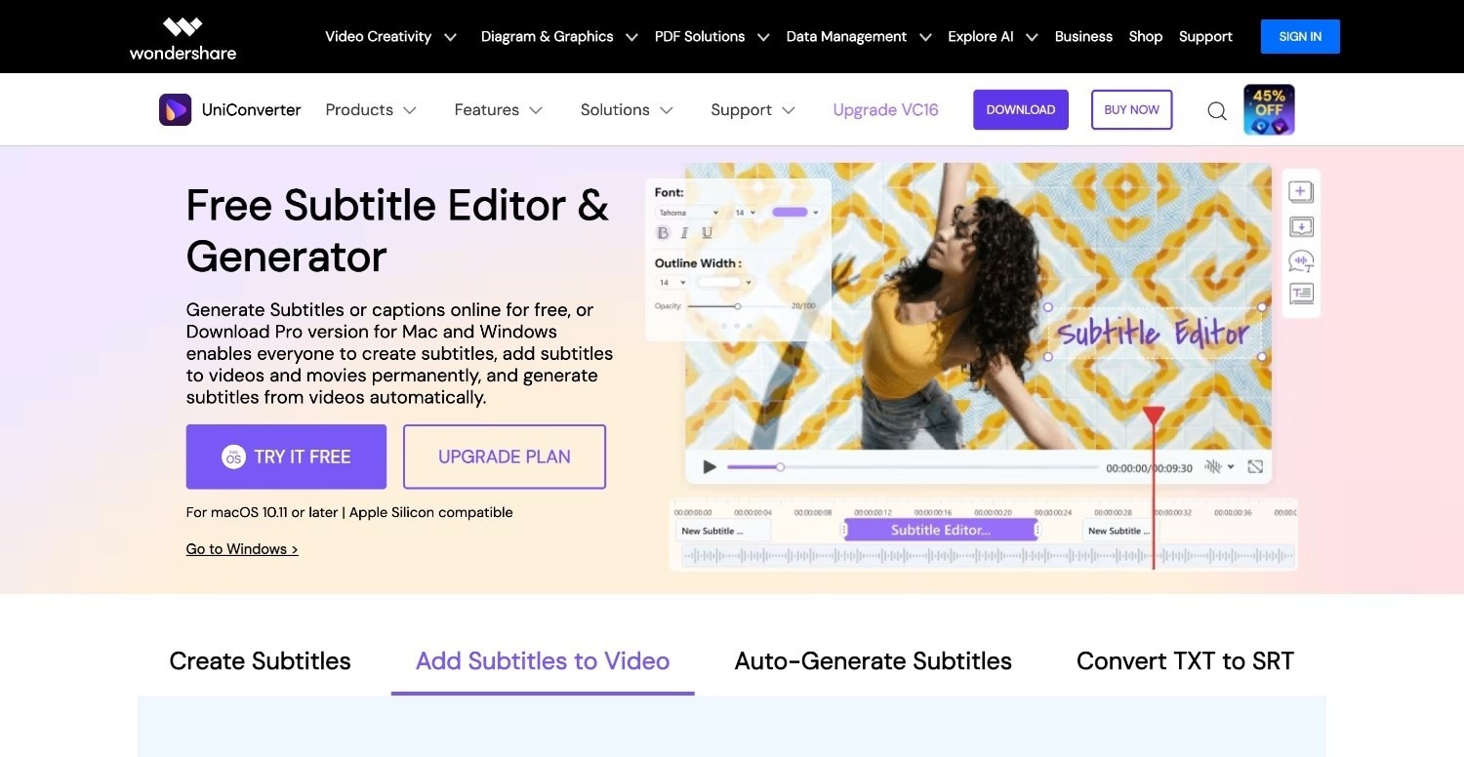The width and height of the screenshot is (1464, 757).
Task: Click the UPGRADE PLAN button
Action: tap(505, 457)
